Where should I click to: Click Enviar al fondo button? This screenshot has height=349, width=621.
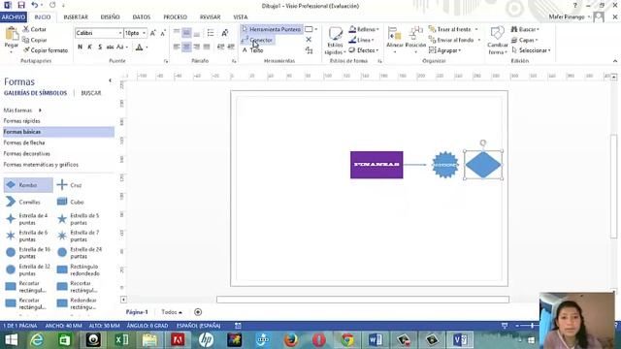pos(451,40)
